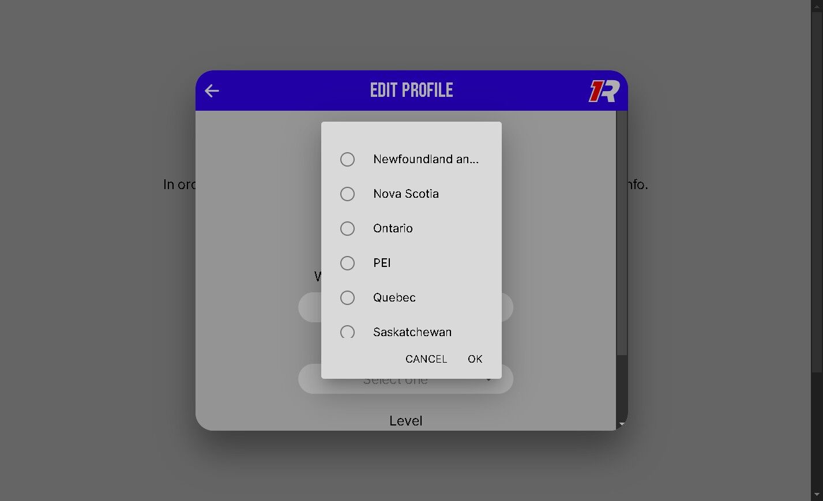Pick the Quebec radio button
The width and height of the screenshot is (823, 501).
(x=347, y=297)
